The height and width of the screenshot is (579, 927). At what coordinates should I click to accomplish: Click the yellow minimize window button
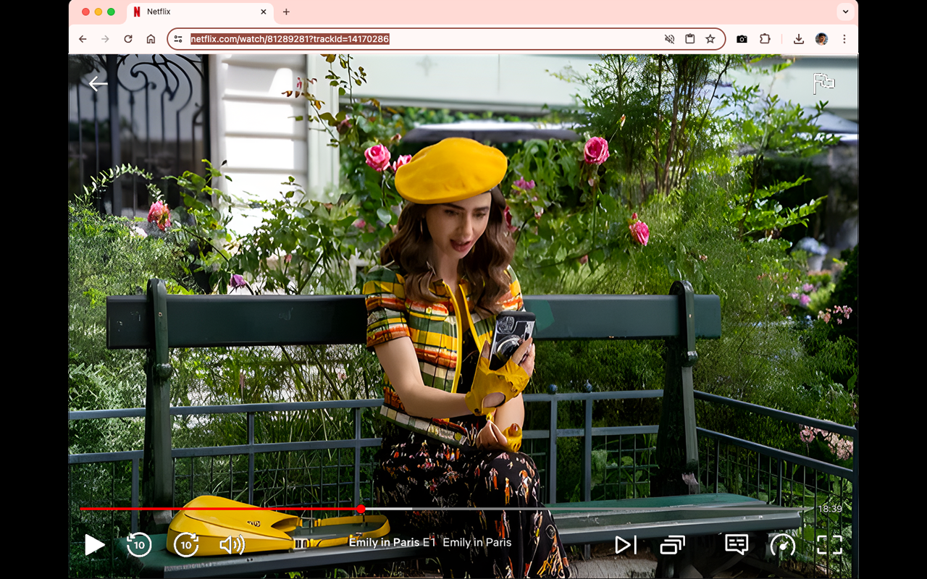pos(98,12)
